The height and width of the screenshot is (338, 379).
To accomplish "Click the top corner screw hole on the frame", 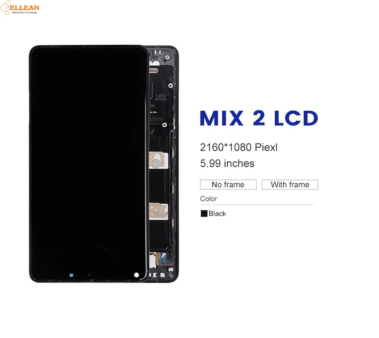I will click(167, 57).
